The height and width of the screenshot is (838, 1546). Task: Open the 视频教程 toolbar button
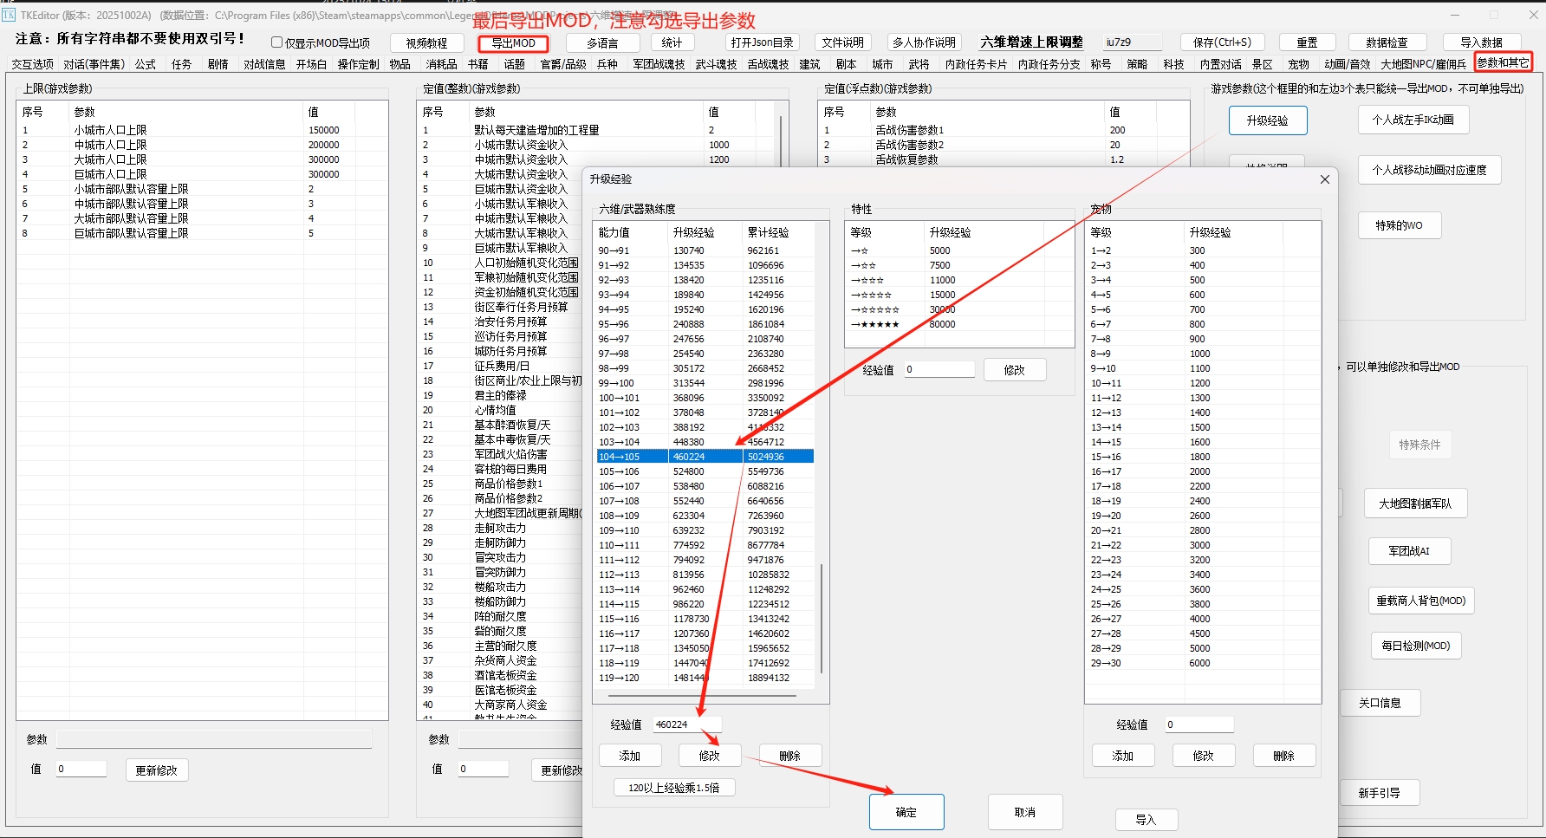(426, 42)
